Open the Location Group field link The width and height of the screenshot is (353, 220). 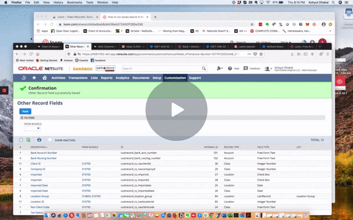(40, 196)
